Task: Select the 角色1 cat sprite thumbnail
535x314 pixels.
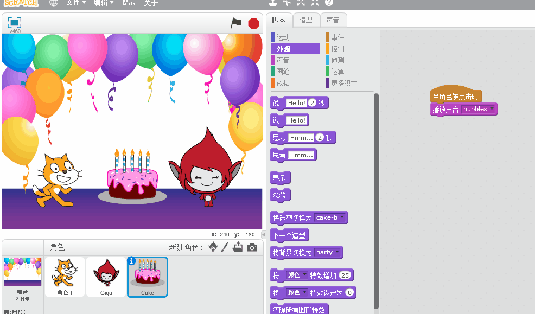Action: (65, 277)
